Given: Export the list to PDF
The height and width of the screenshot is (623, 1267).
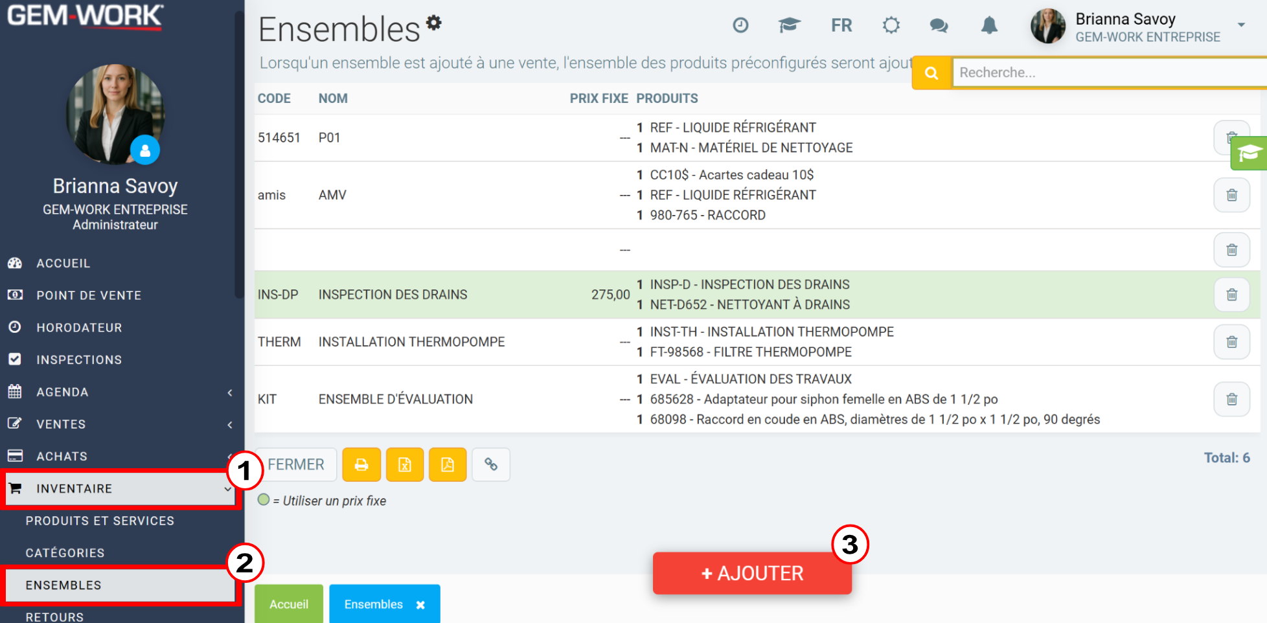Looking at the screenshot, I should coord(448,465).
